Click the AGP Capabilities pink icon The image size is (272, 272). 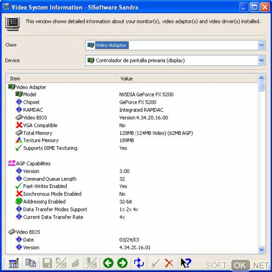click(x=12, y=163)
